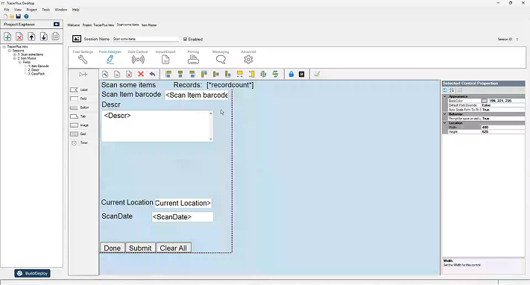Click the red X delete control icon
Viewport: 530px width, 285px height.
[x=141, y=74]
